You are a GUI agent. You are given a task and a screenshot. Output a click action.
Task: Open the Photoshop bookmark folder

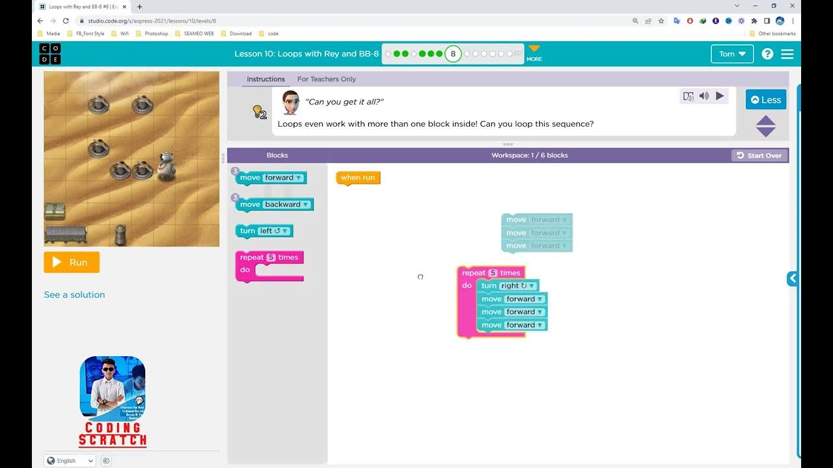coord(152,33)
